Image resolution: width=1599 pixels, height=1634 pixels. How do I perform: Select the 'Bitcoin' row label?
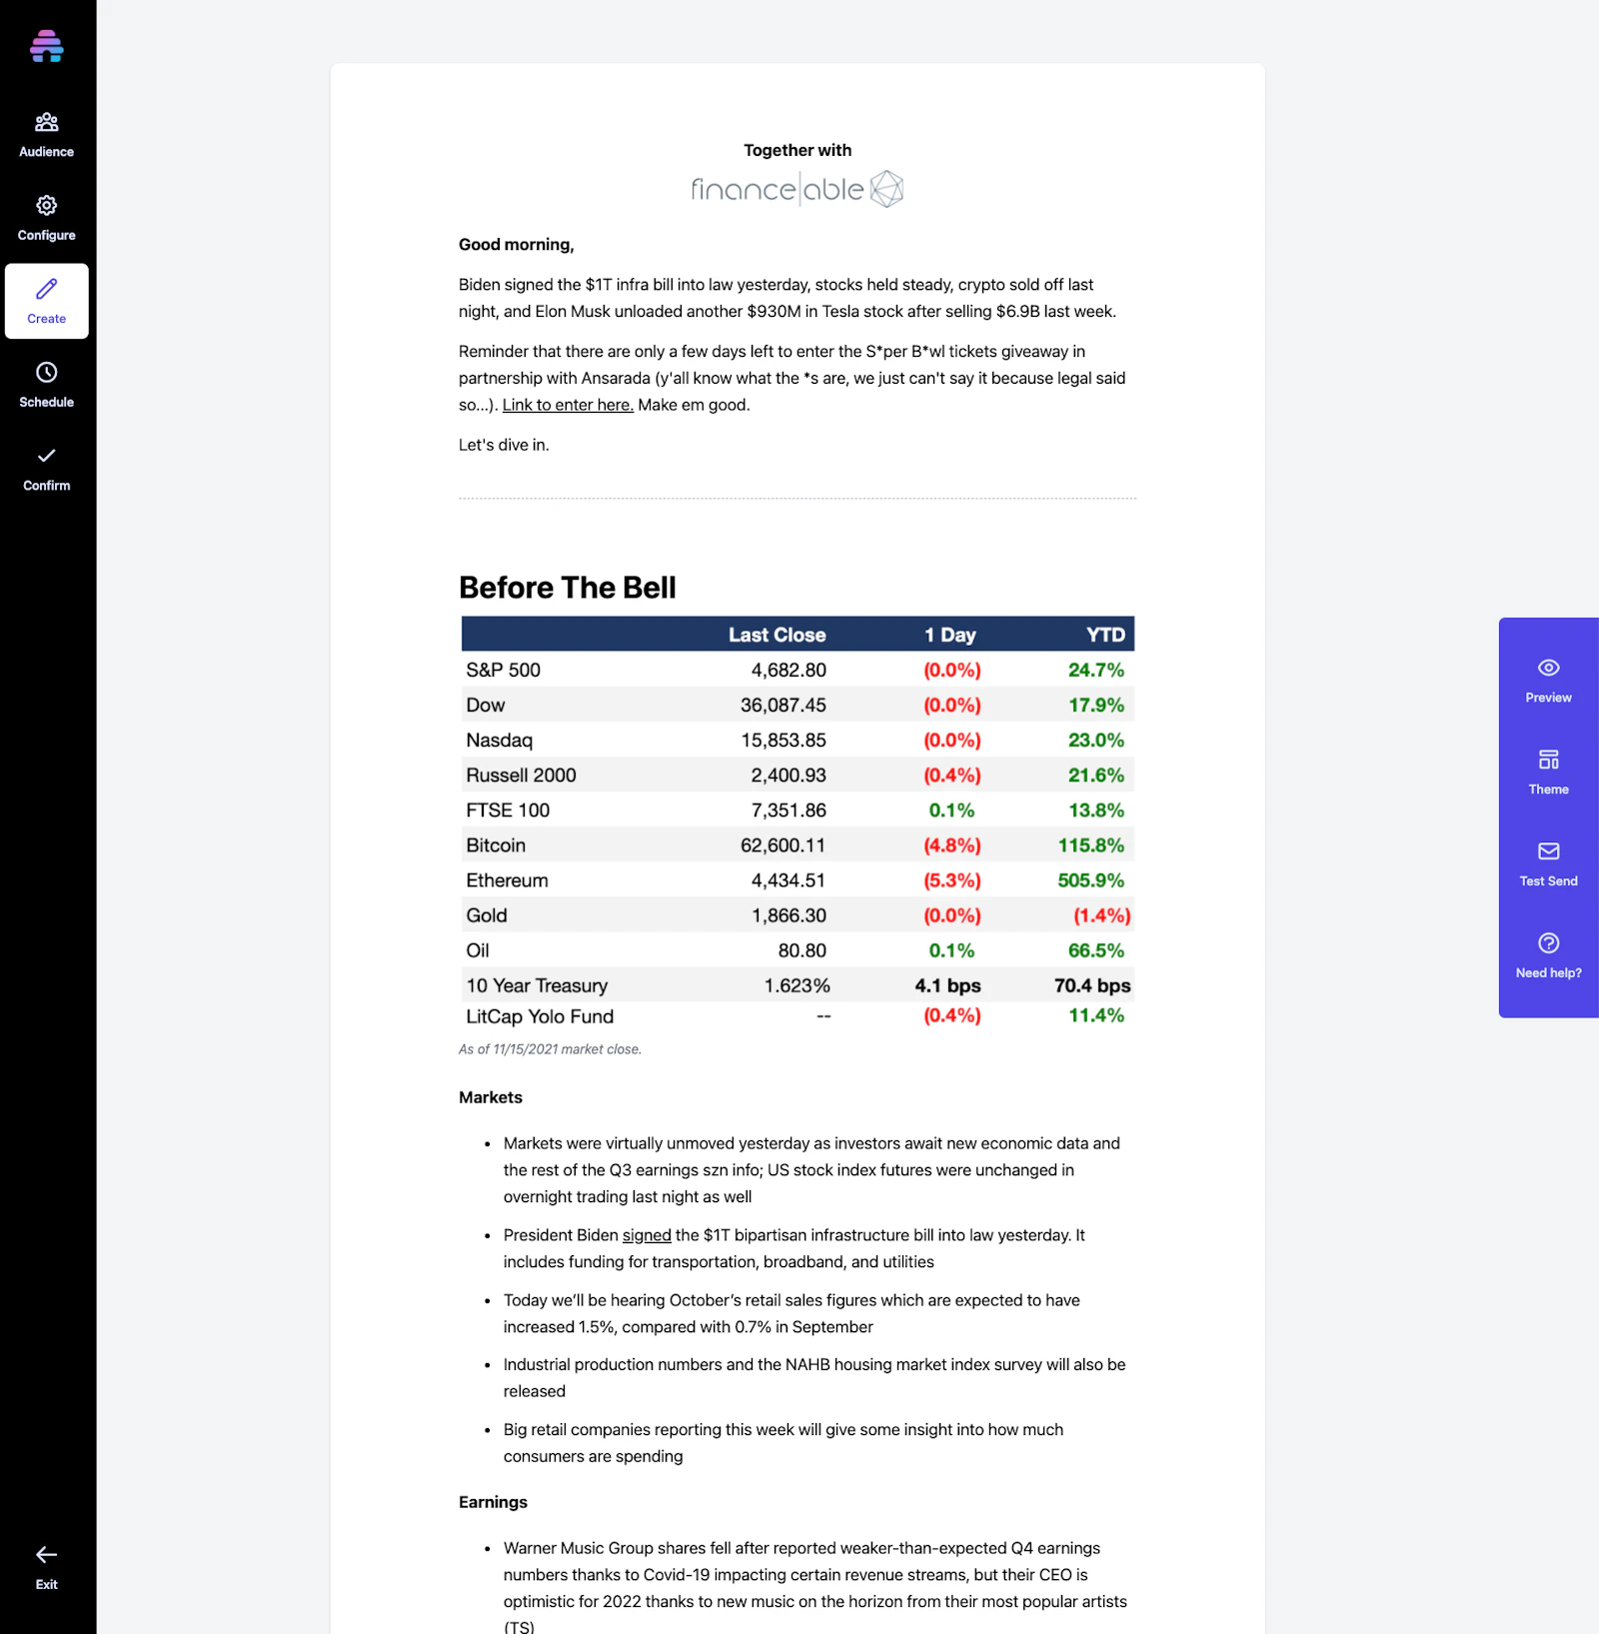496,844
